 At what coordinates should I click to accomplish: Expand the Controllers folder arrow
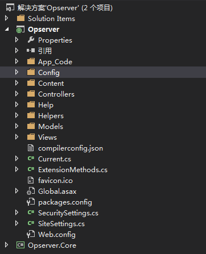pos(17,94)
